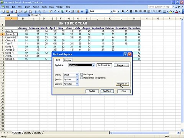Toggle Italic formatting

click(x=127, y=11)
